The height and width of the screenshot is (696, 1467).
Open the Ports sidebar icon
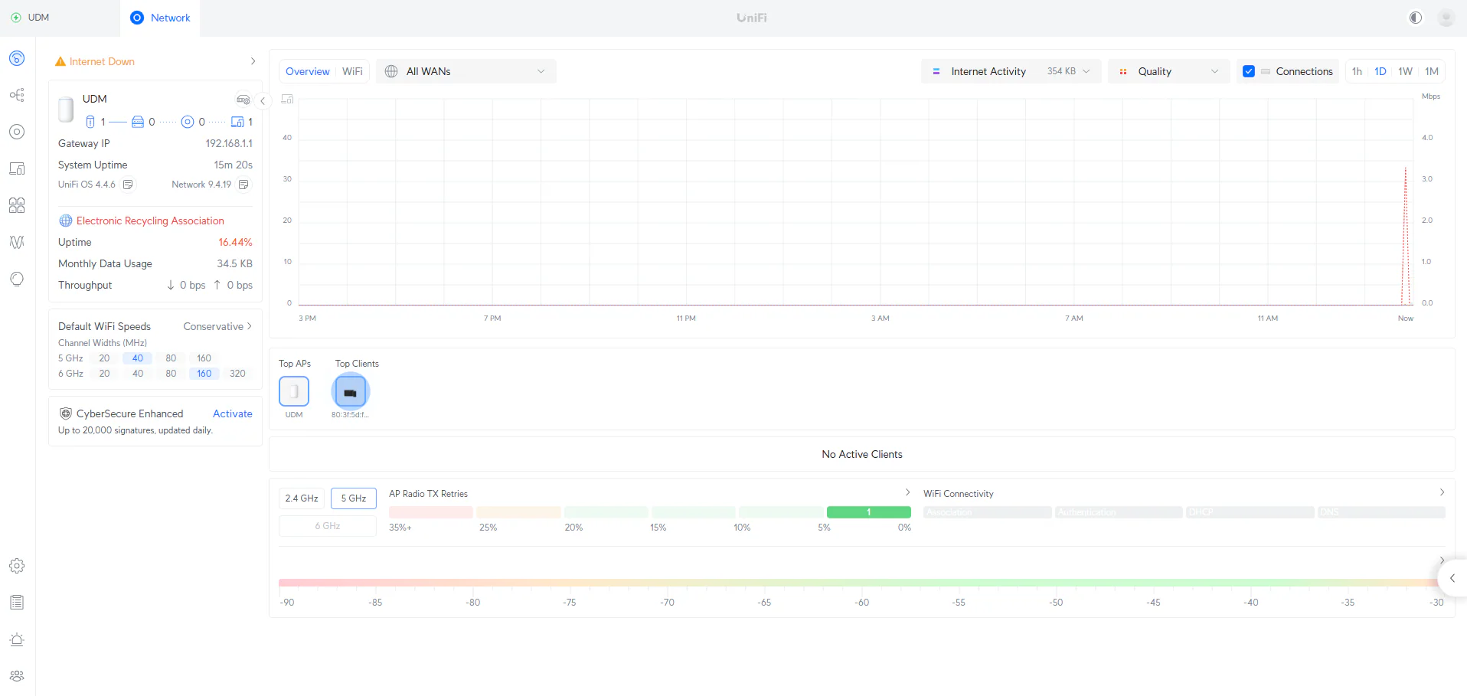[17, 205]
